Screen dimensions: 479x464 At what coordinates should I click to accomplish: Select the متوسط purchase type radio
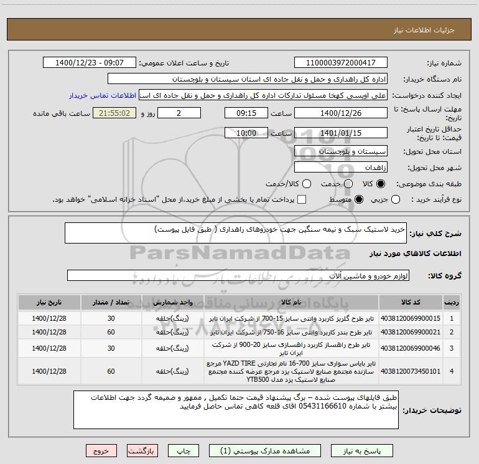(x=359, y=199)
